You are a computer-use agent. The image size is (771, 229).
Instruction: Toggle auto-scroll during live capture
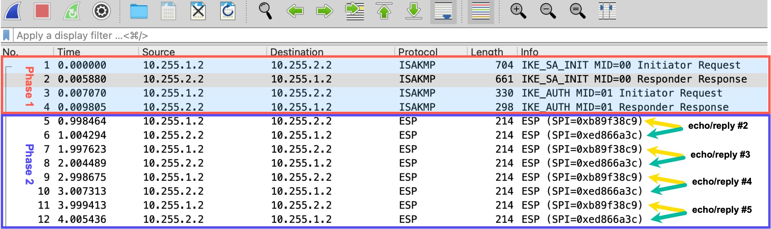pos(443,11)
